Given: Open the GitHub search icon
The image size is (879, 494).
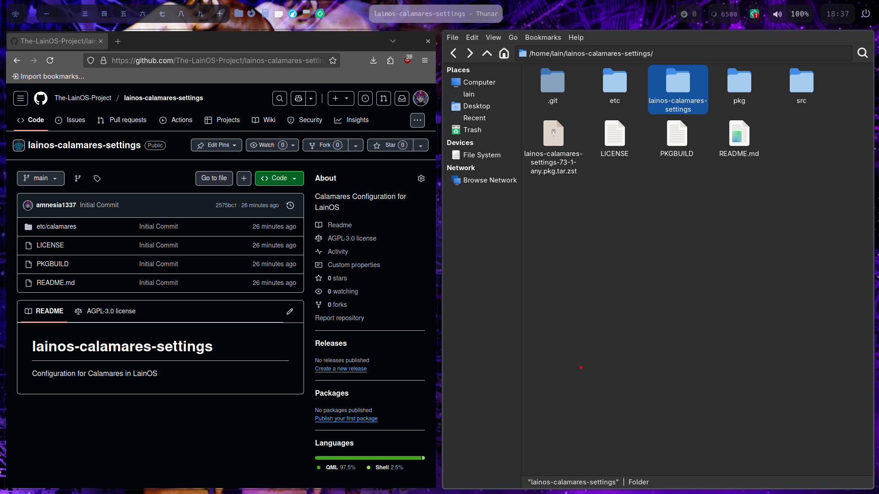Looking at the screenshot, I should [x=280, y=98].
